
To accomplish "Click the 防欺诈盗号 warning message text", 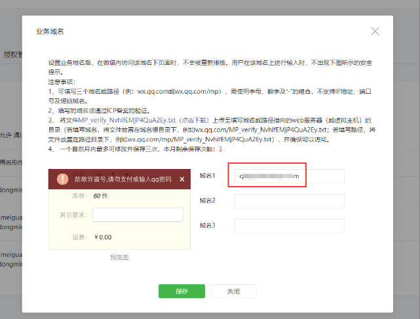I will pyautogui.click(x=123, y=179).
